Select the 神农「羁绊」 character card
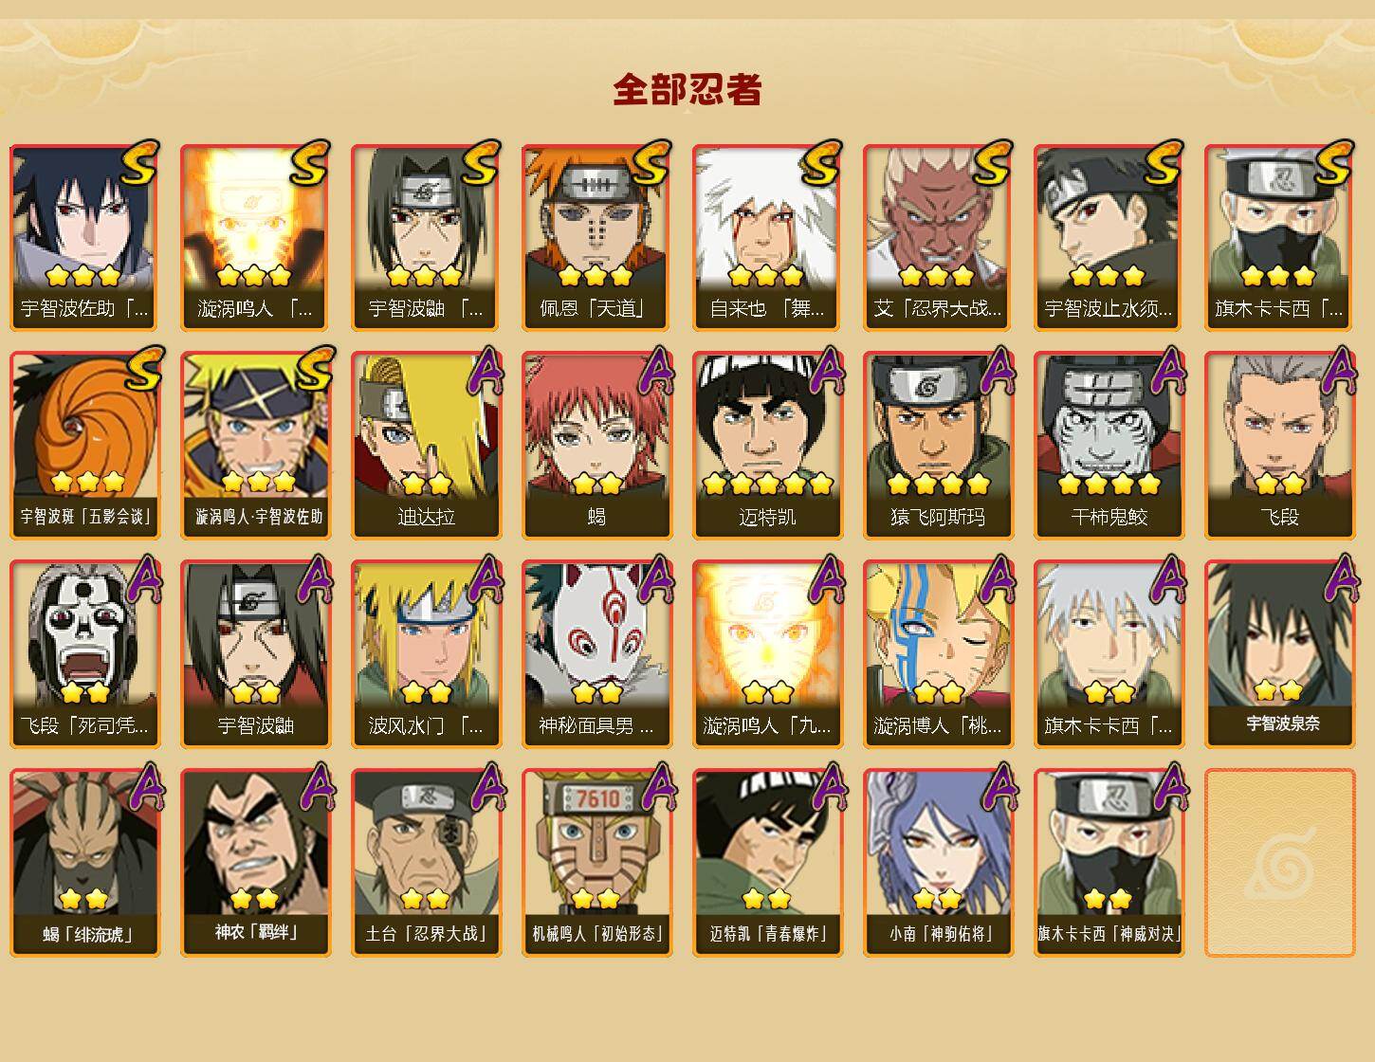 255,863
